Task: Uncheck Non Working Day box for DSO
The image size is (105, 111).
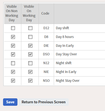Action: pyautogui.click(x=13, y=54)
